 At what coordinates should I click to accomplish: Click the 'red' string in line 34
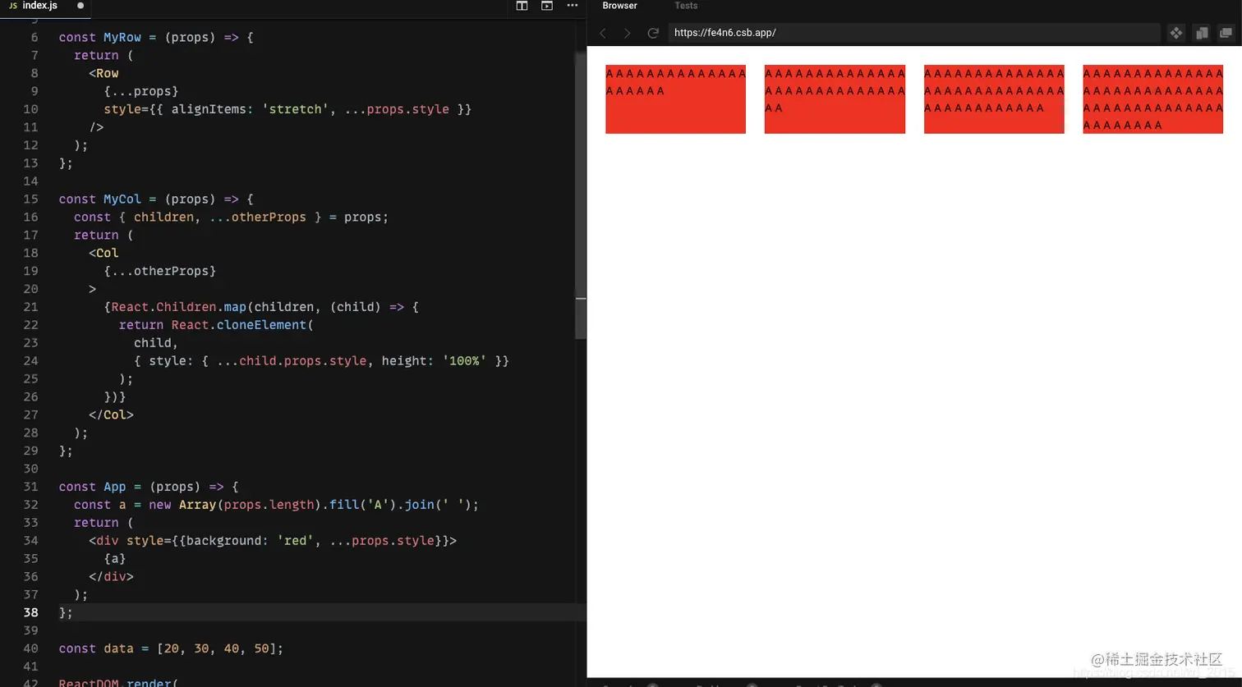point(296,541)
